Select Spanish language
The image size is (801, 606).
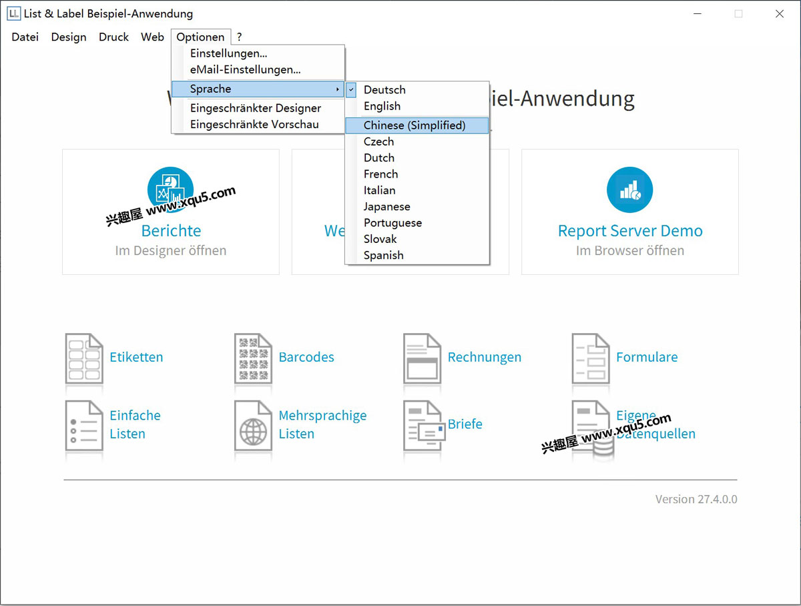[417, 255]
